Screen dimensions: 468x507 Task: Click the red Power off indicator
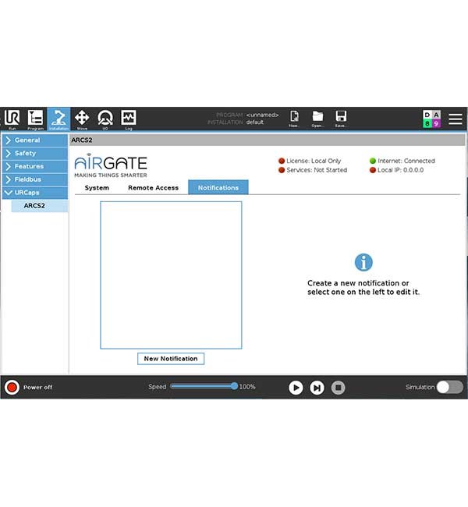click(x=12, y=387)
